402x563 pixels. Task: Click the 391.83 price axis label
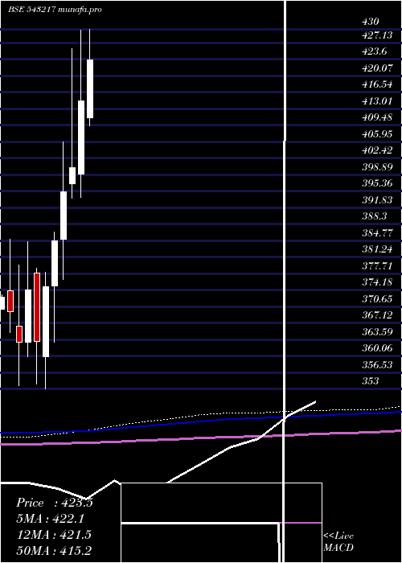click(x=377, y=200)
